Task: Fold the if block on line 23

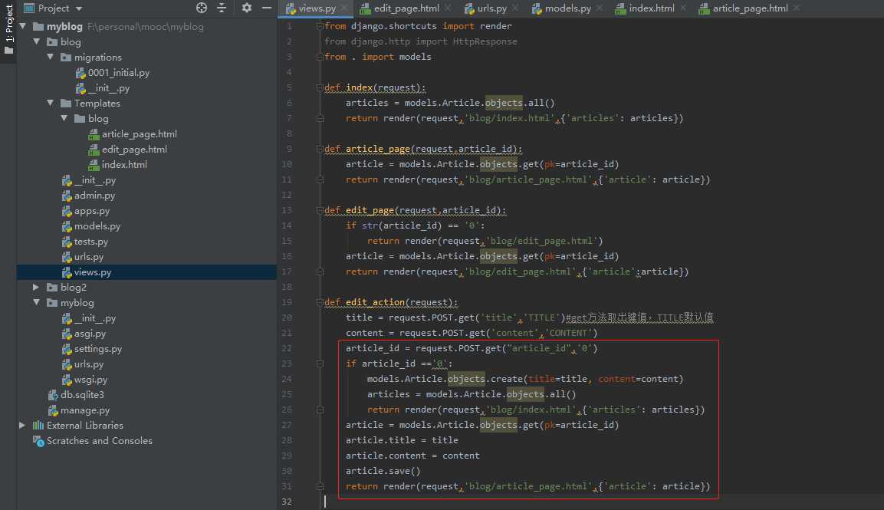Action: (x=320, y=364)
